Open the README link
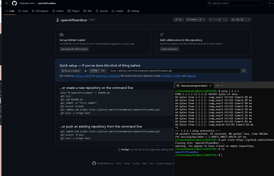The width and height of the screenshot is (274, 176). pos(167,76)
